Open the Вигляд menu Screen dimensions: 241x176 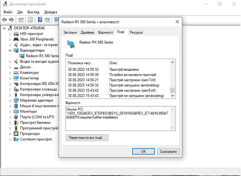(34, 12)
